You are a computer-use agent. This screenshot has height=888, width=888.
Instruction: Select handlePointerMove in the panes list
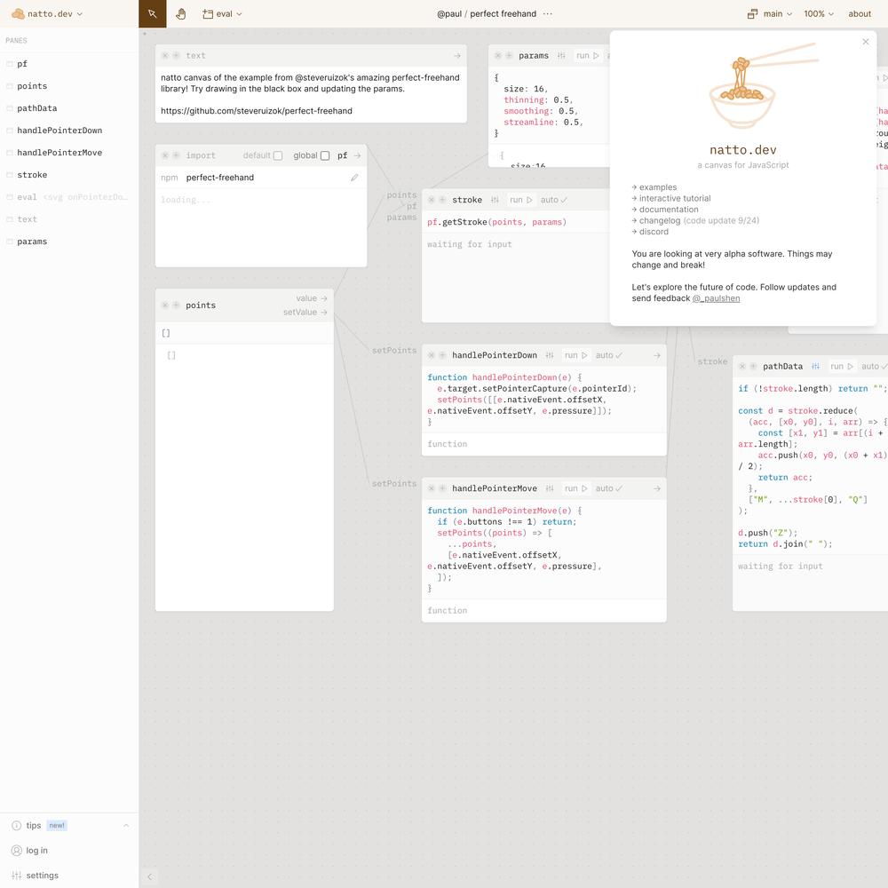[x=69, y=153]
